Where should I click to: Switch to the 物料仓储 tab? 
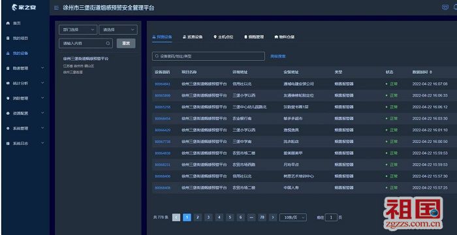285,37
